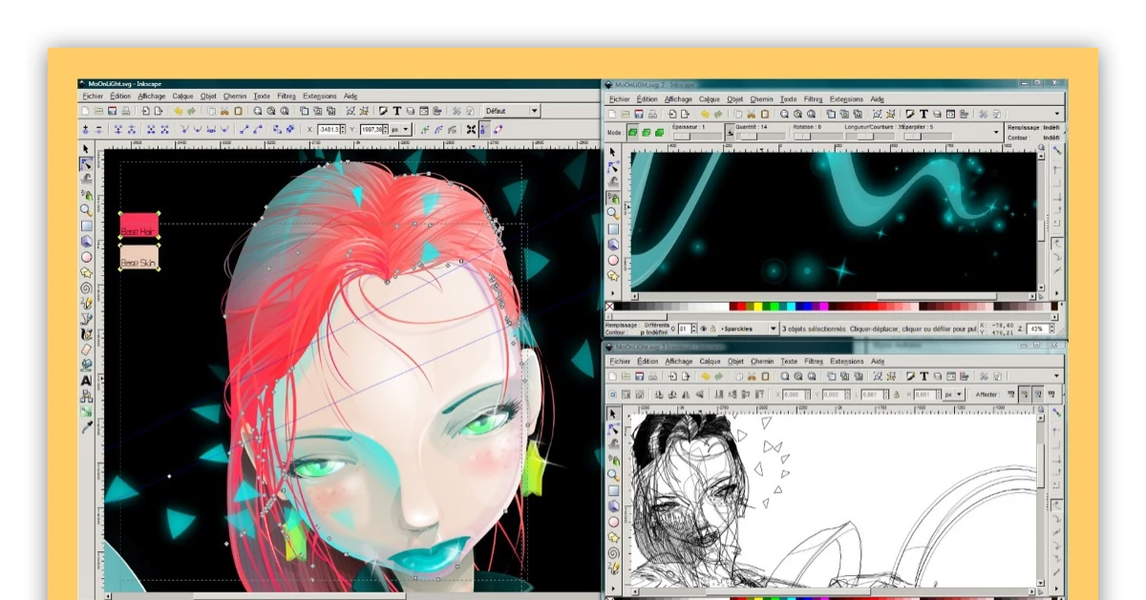Open the Calque menu in left window
This screenshot has width=1146, height=600.
pos(182,96)
